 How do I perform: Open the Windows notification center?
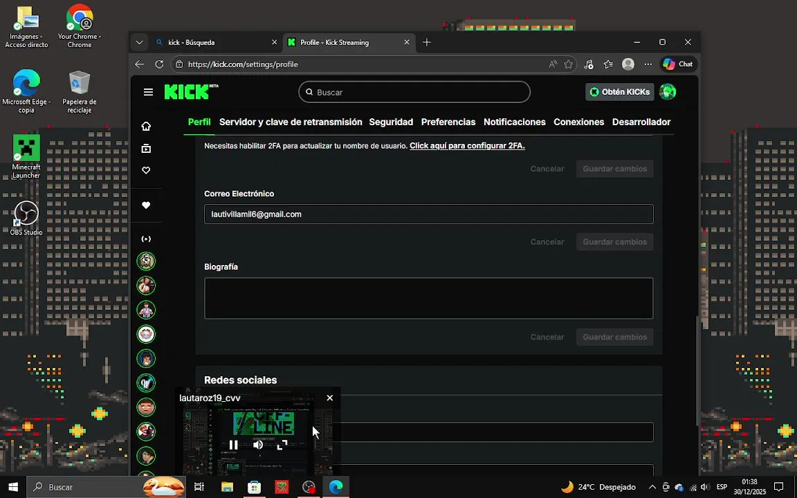click(779, 487)
